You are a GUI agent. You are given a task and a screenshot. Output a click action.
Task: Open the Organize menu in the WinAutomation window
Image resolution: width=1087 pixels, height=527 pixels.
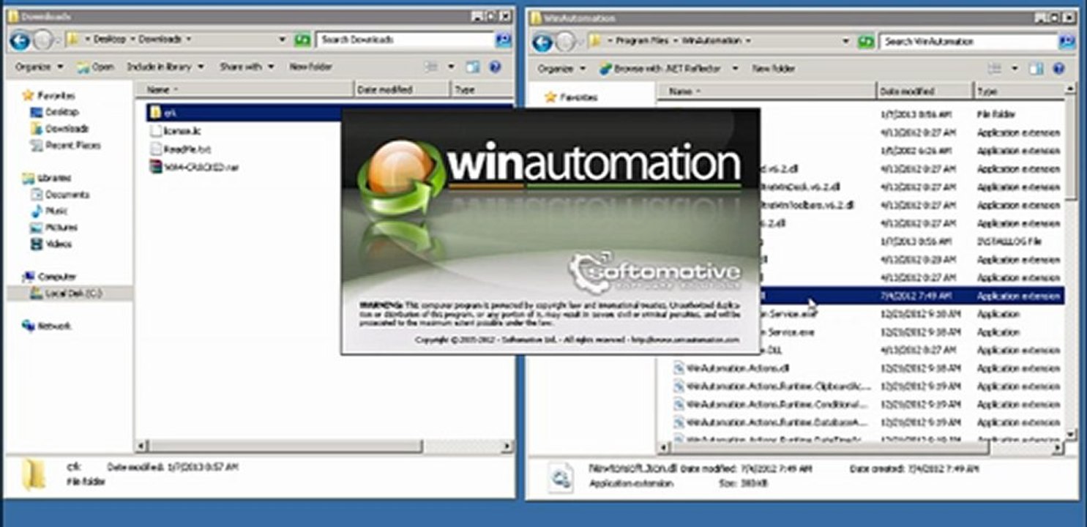point(562,69)
